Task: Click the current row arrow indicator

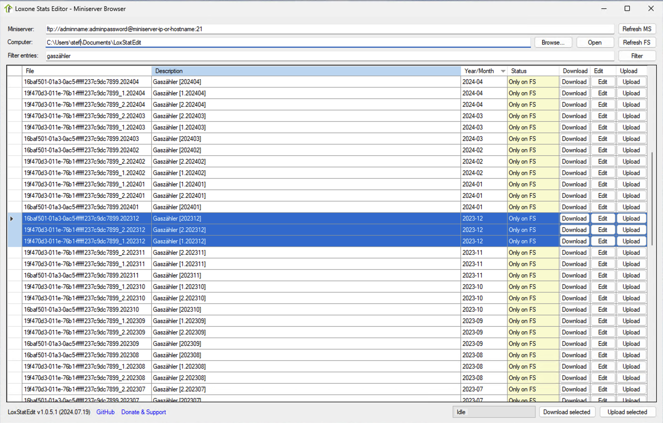Action: pos(12,218)
